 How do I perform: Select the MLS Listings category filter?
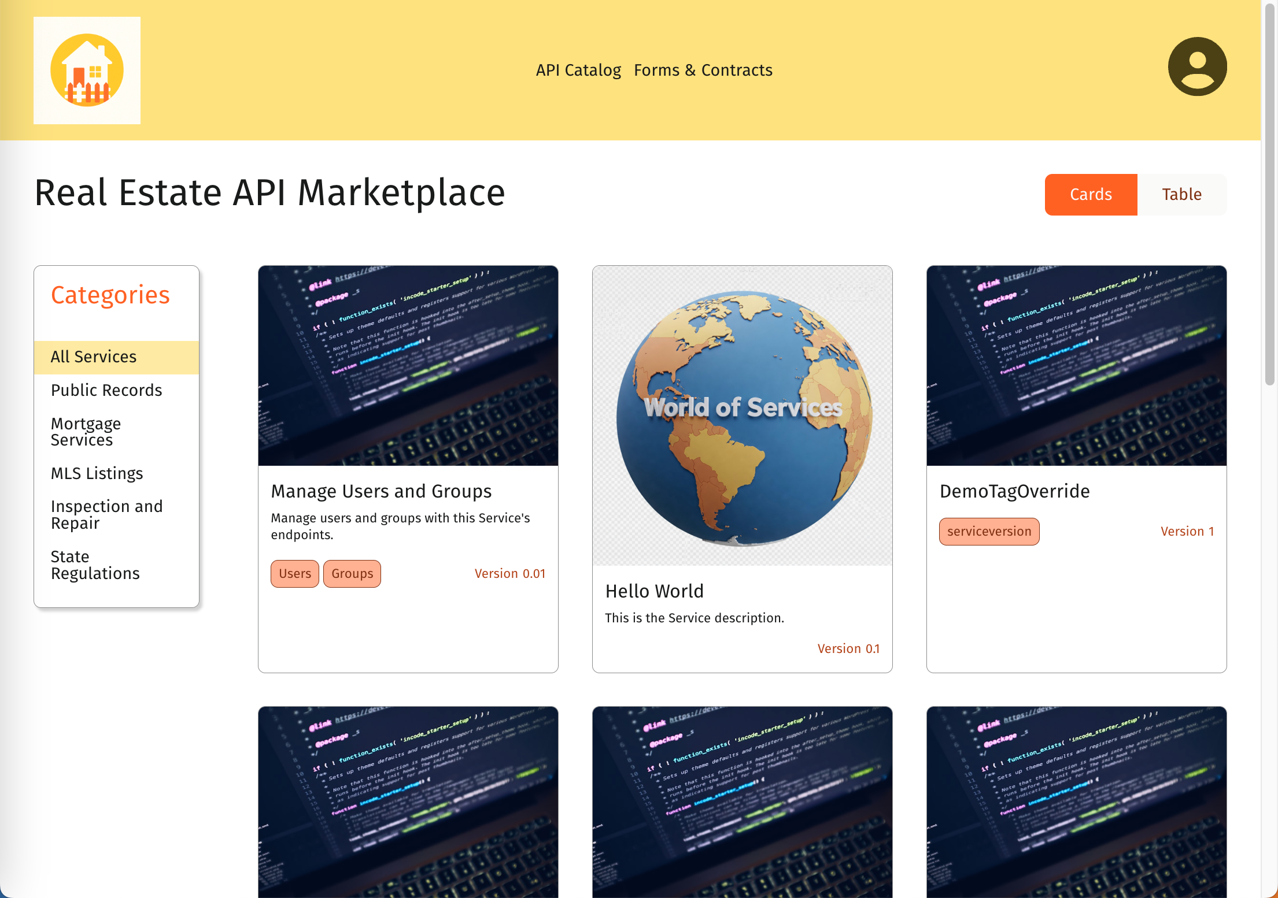pyautogui.click(x=97, y=473)
